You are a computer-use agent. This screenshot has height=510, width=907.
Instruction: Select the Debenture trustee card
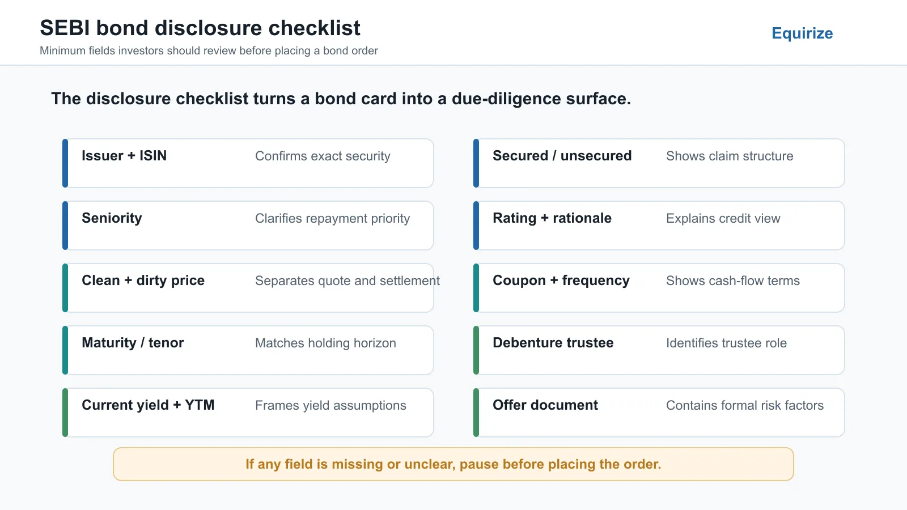659,350
